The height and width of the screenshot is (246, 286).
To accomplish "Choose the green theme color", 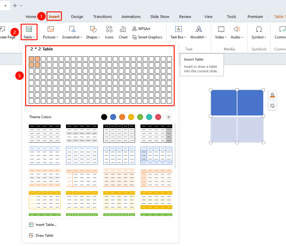I will pyautogui.click(x=140, y=117).
